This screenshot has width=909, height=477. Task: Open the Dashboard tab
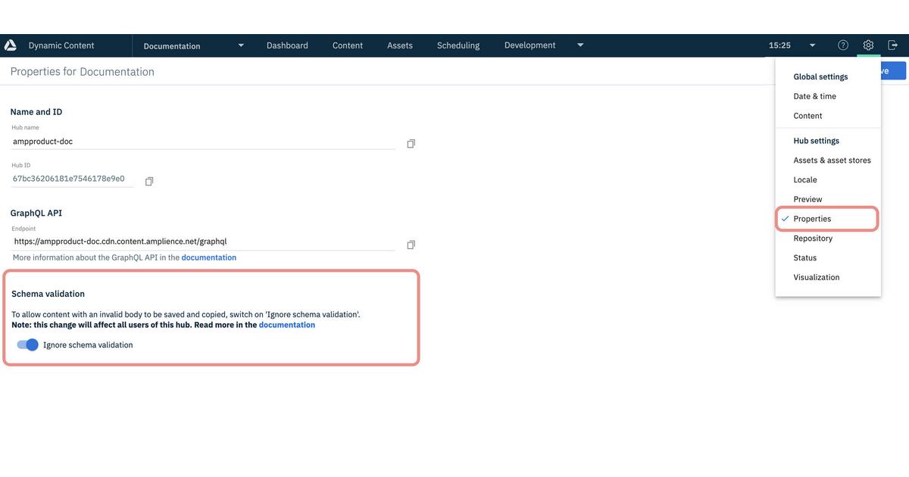pyautogui.click(x=287, y=45)
